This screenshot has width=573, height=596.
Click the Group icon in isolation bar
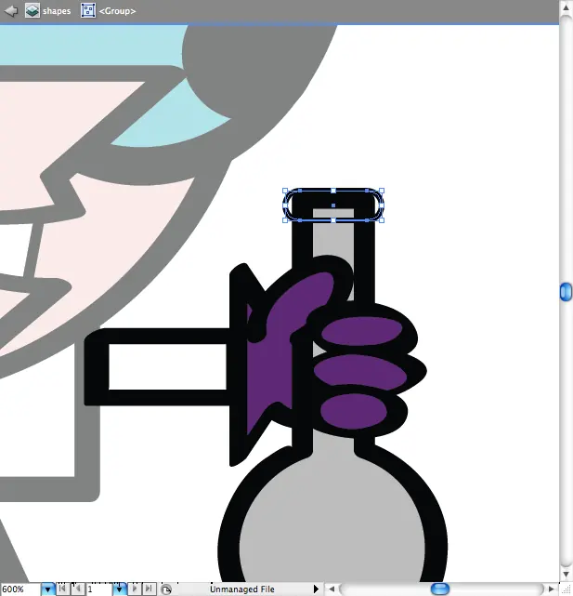(x=88, y=10)
